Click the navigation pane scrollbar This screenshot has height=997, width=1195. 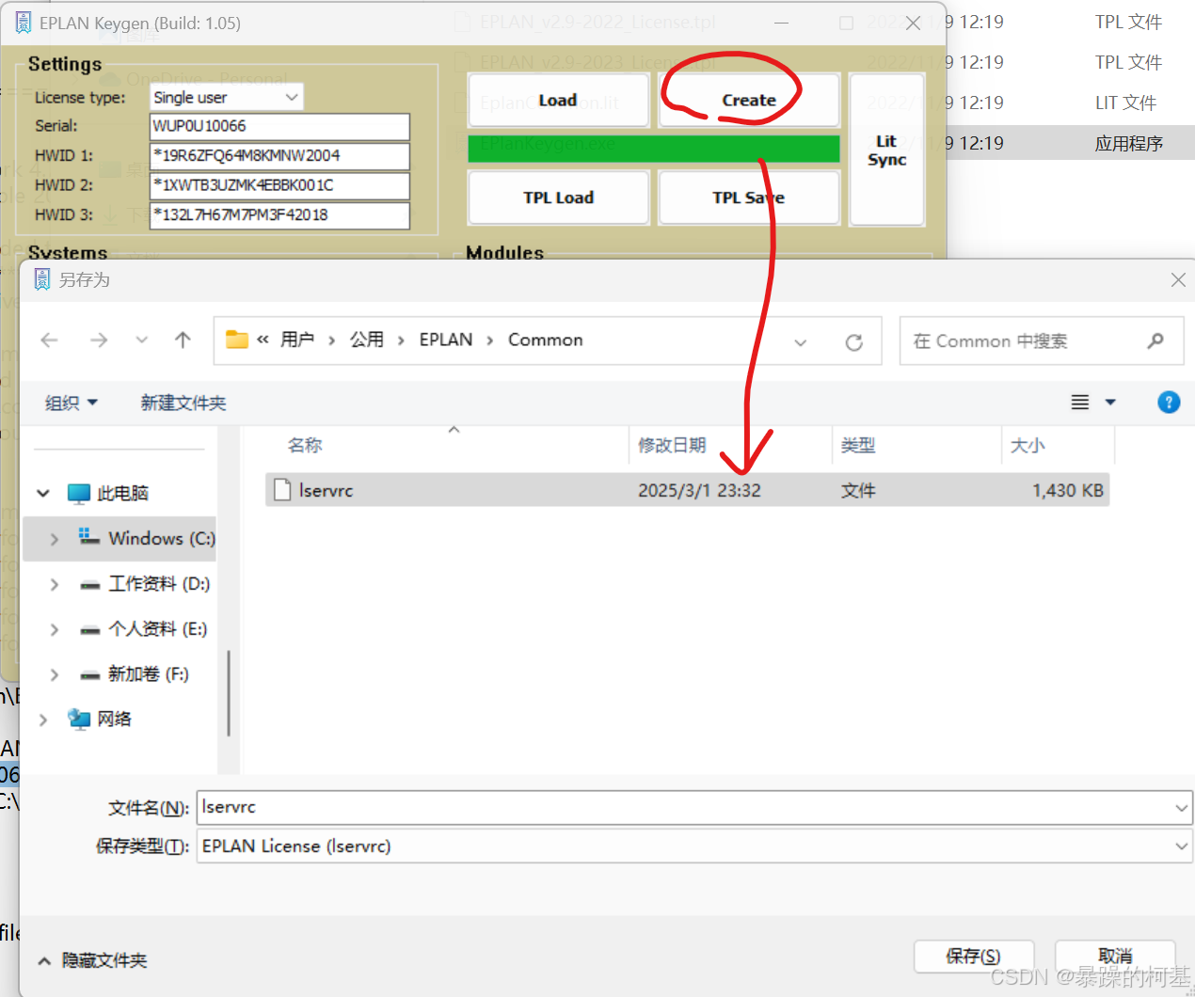click(x=229, y=692)
